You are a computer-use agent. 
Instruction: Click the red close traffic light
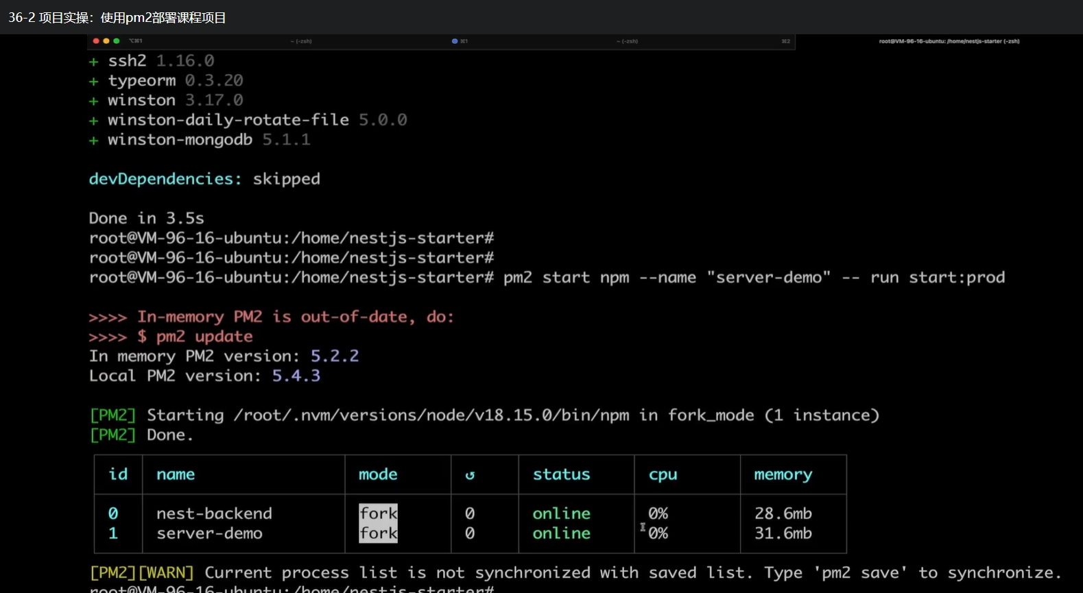(96, 41)
